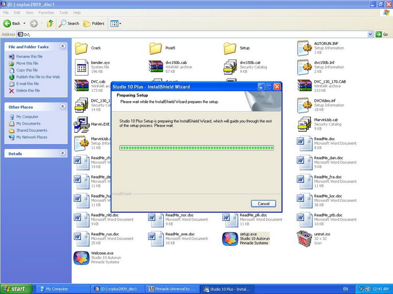This screenshot has width=393, height=294.
Task: Select the uninst.ico icon file
Action: coord(304,239)
